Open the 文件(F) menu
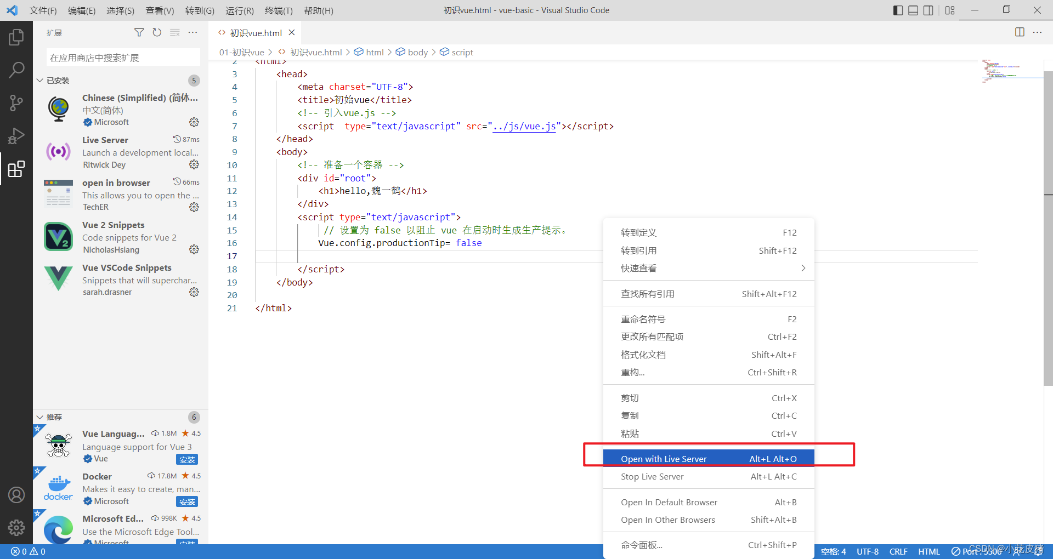The height and width of the screenshot is (559, 1053). [43, 10]
